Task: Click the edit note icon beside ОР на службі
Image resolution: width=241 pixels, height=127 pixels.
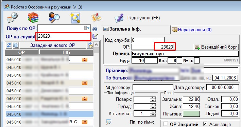Action: [x=95, y=36]
